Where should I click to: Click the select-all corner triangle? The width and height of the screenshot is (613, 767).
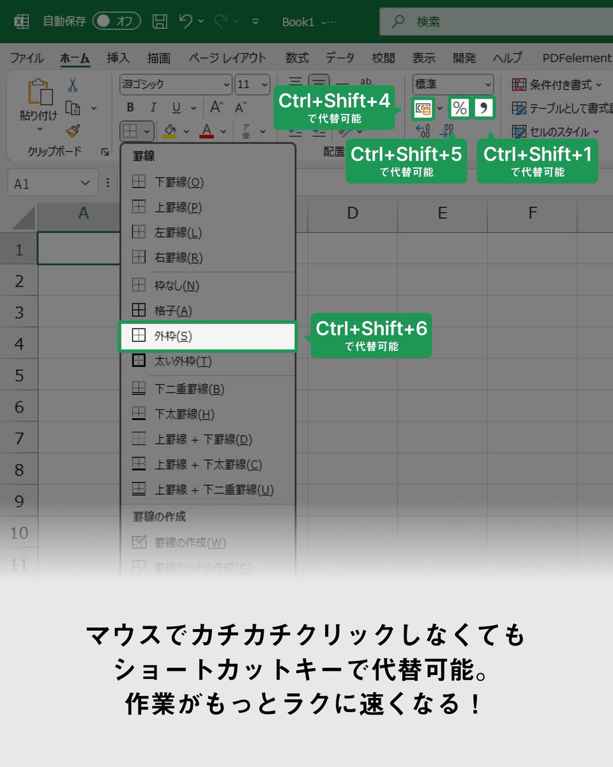click(x=24, y=219)
